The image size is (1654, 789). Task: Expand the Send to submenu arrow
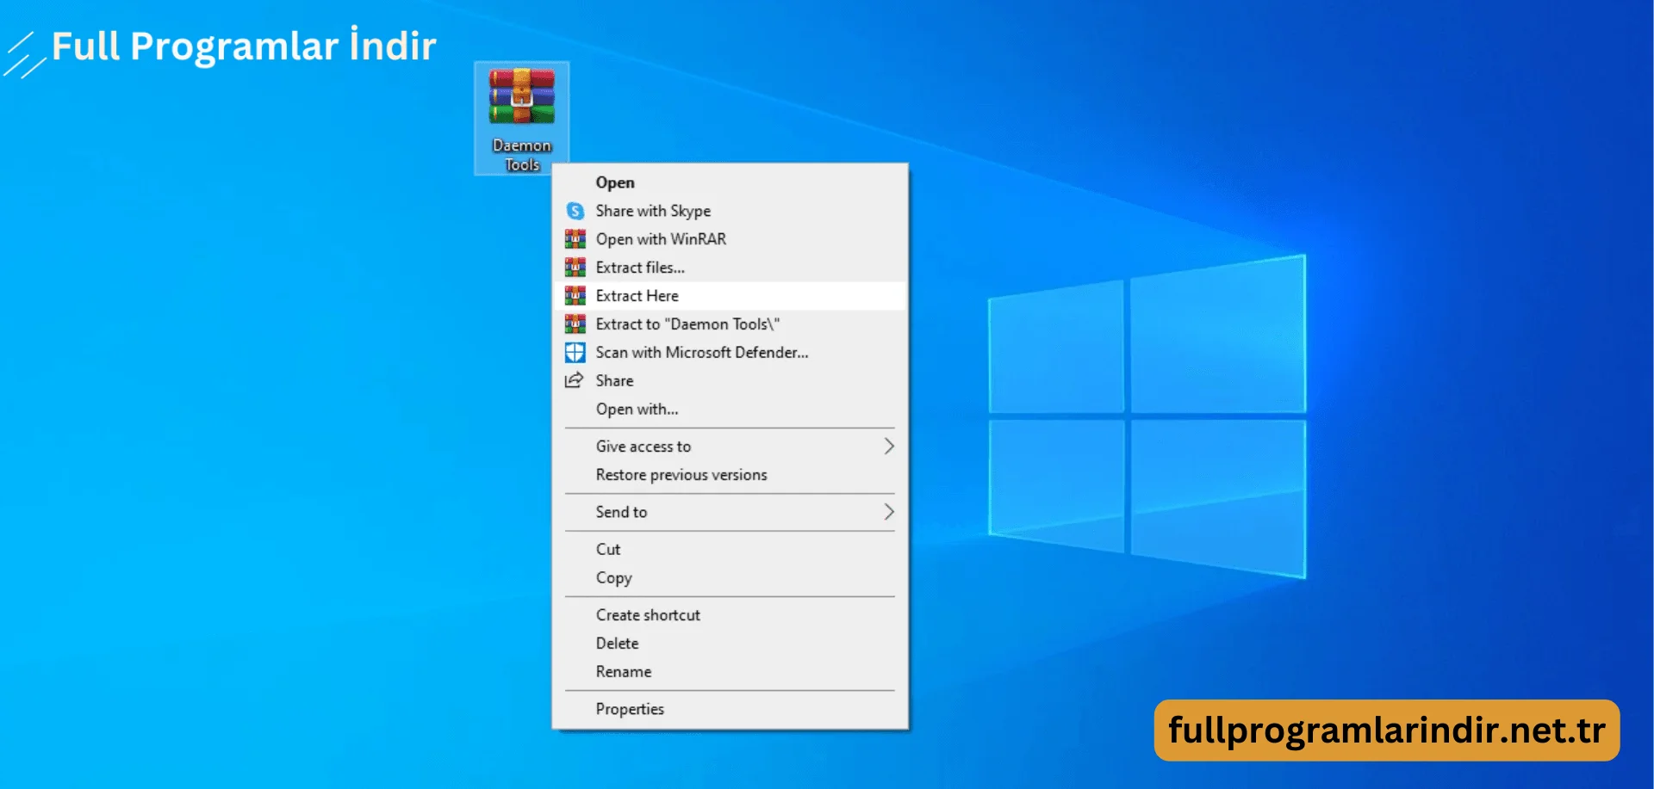(889, 512)
